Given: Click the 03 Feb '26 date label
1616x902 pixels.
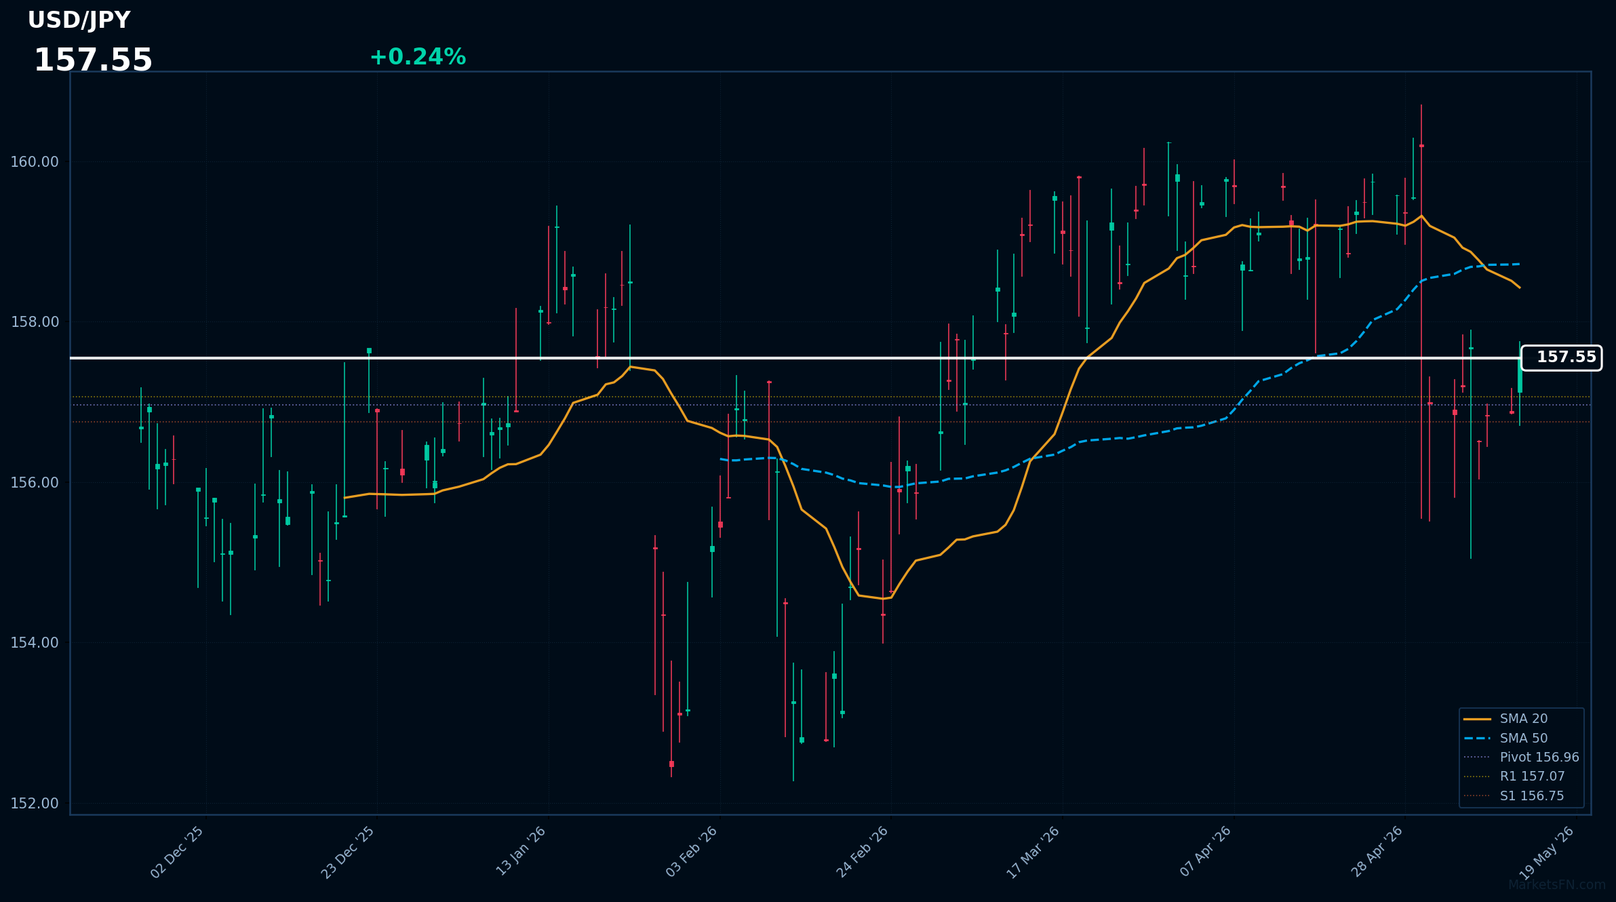Looking at the screenshot, I should (x=692, y=852).
